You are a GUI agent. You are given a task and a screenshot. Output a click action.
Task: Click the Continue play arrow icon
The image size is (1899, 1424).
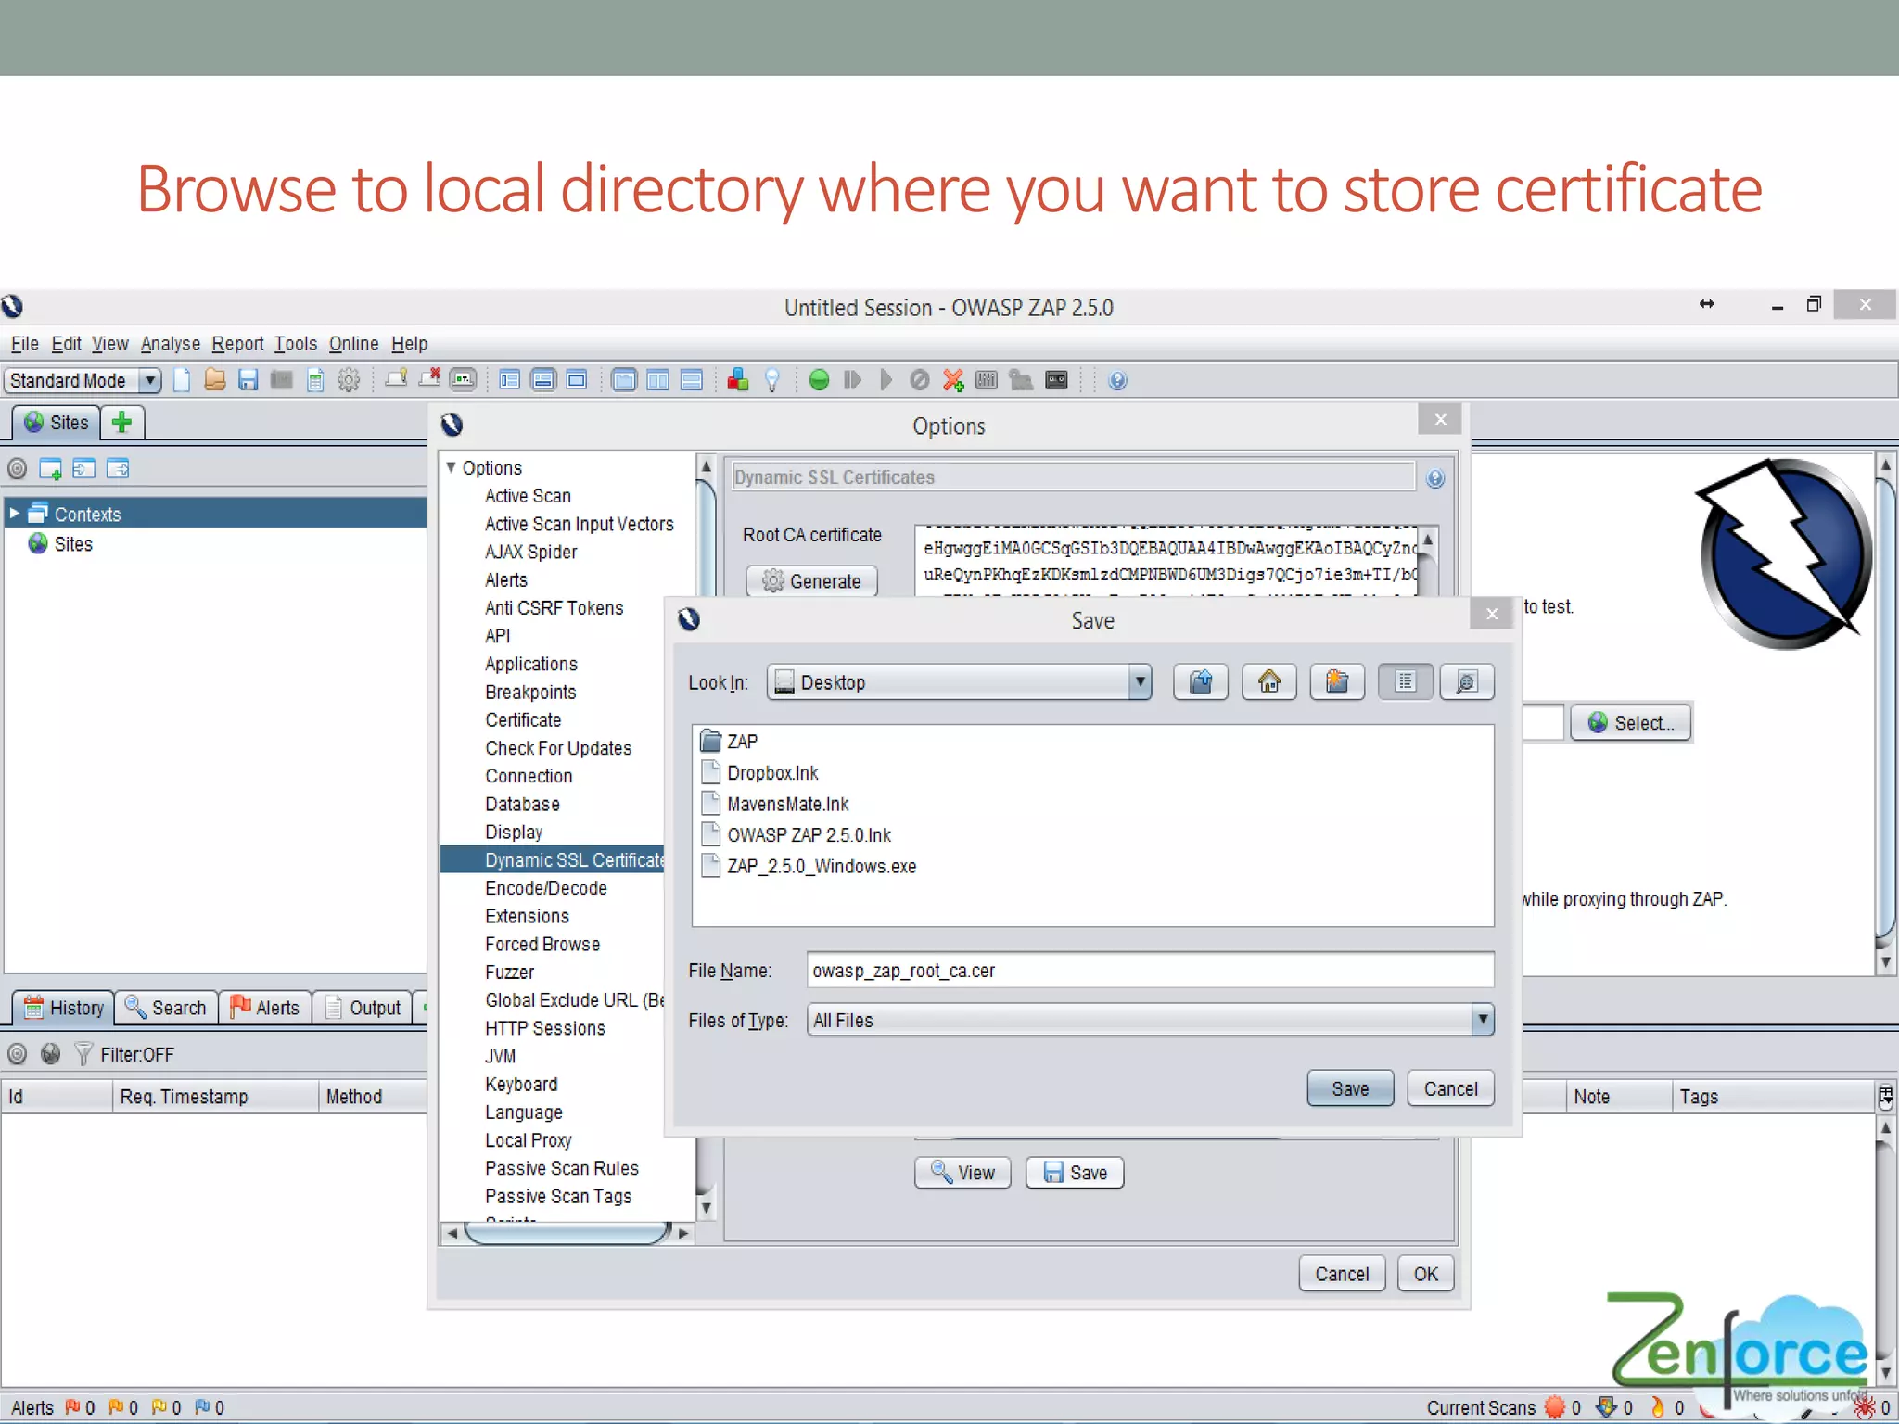click(886, 380)
